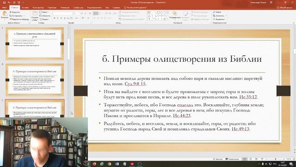
Task: Toggle the Примечания comments pane
Action: [232, 159]
